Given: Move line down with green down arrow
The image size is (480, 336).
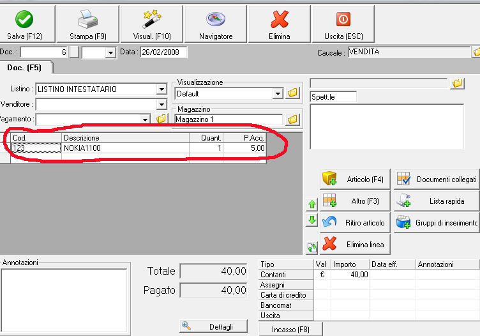Looking at the screenshot, I should pyautogui.click(x=312, y=220).
